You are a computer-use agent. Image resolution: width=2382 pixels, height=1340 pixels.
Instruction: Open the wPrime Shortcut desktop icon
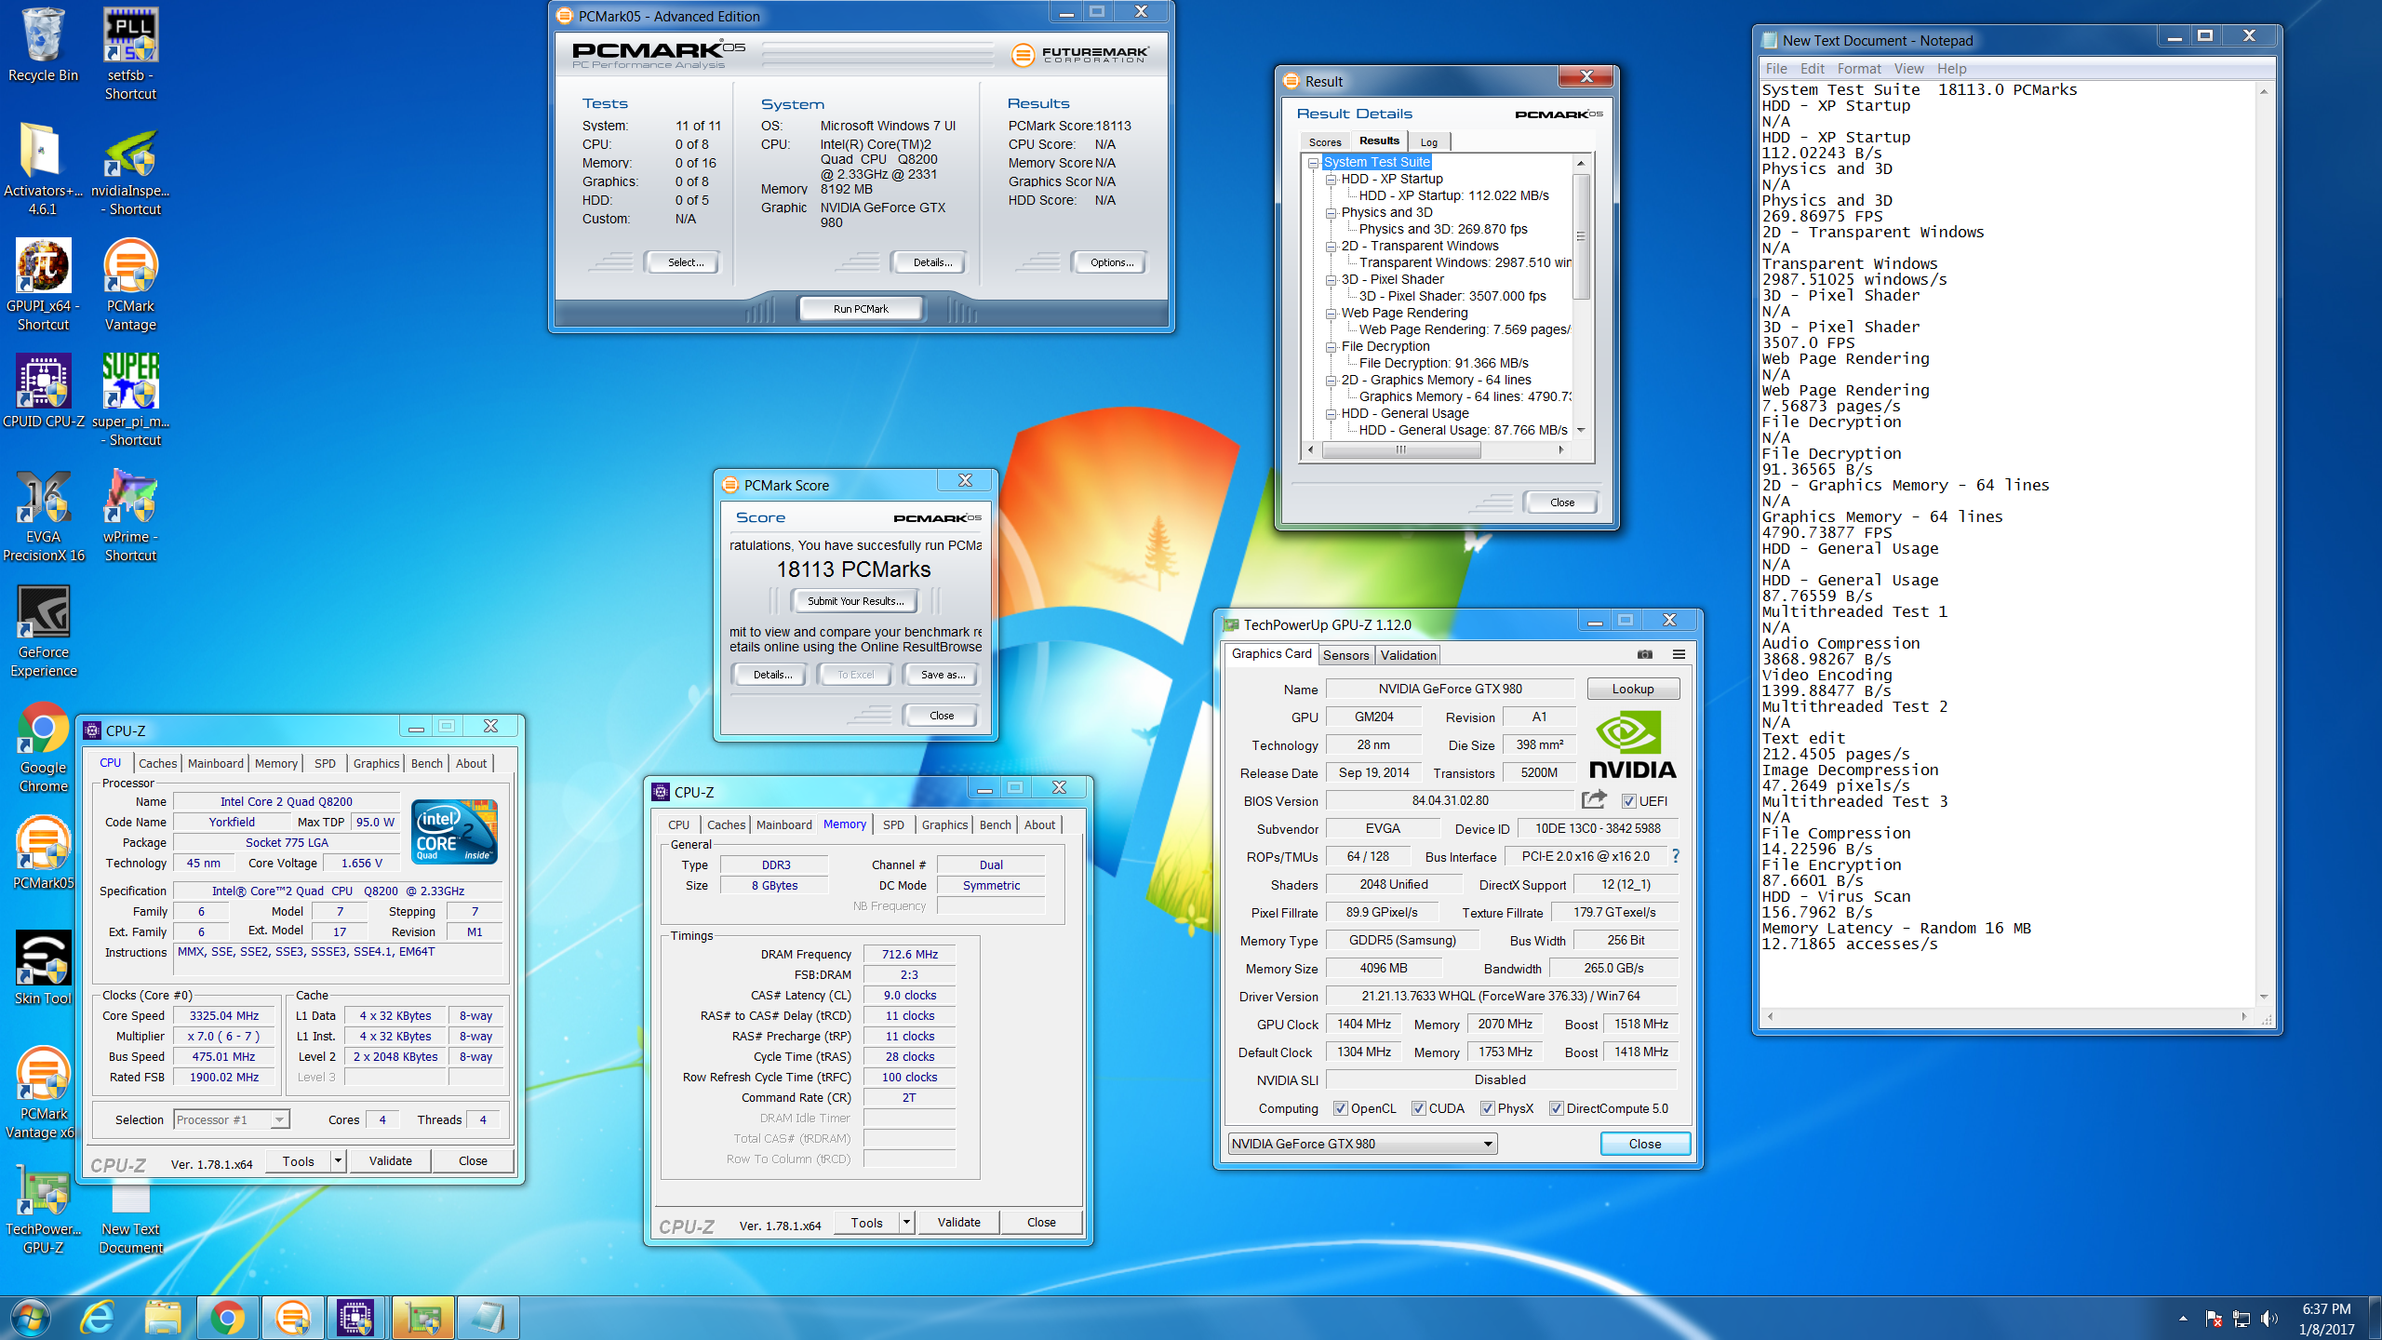click(130, 516)
